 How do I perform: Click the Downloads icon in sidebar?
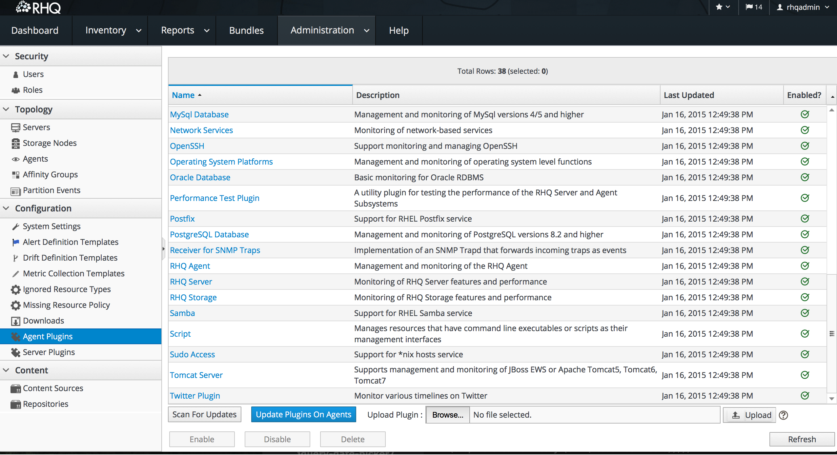15,321
